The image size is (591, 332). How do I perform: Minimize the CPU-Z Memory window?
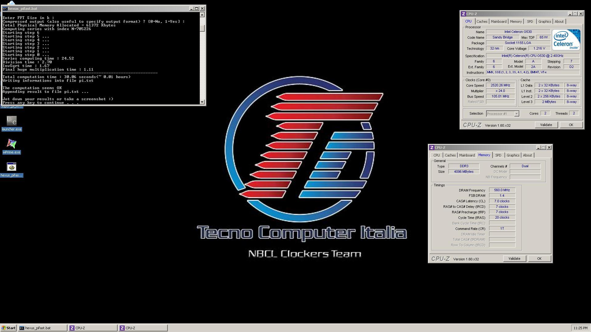(x=538, y=148)
